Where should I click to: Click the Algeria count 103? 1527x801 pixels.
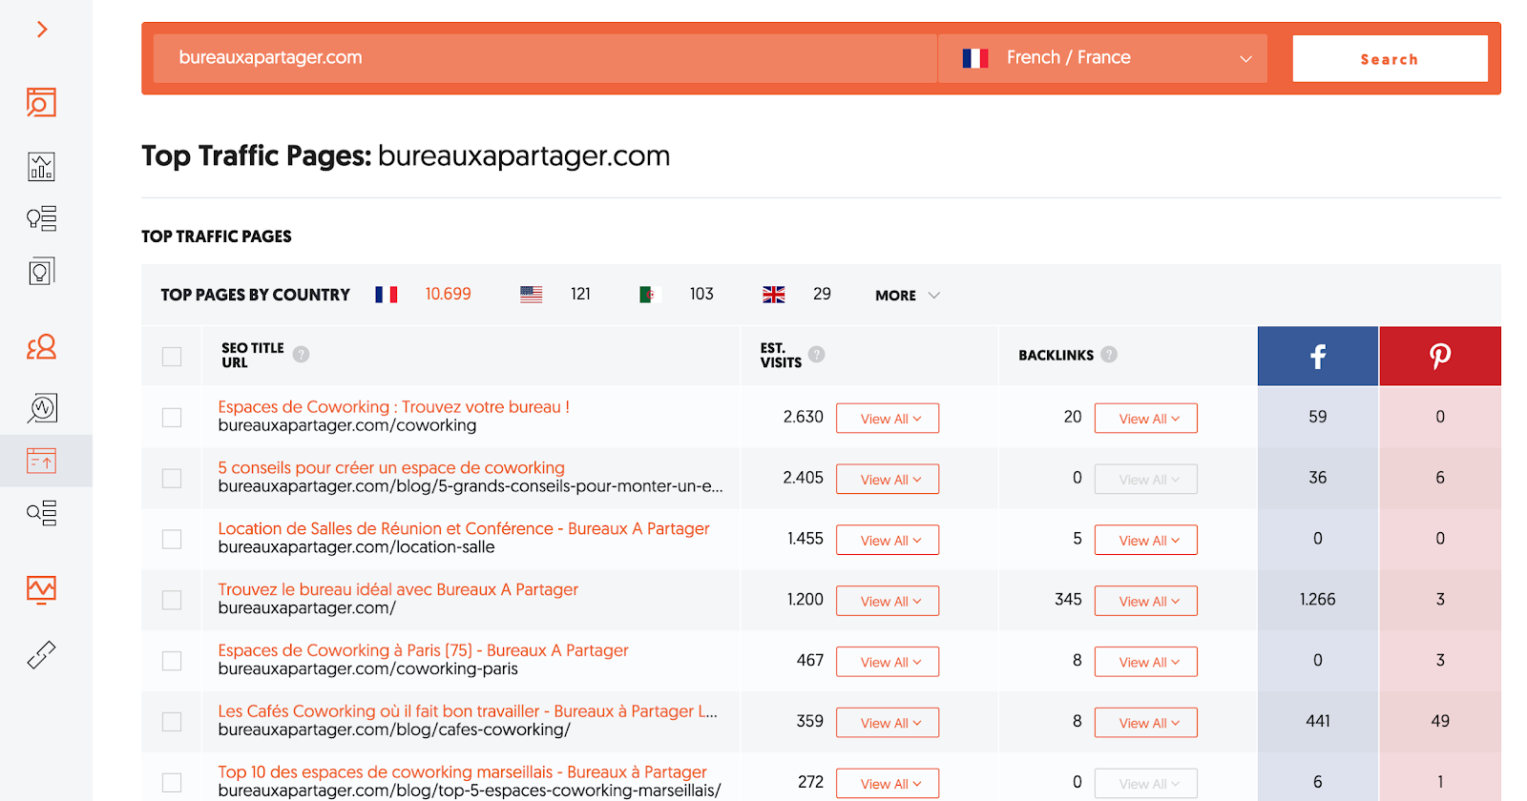[x=701, y=295]
